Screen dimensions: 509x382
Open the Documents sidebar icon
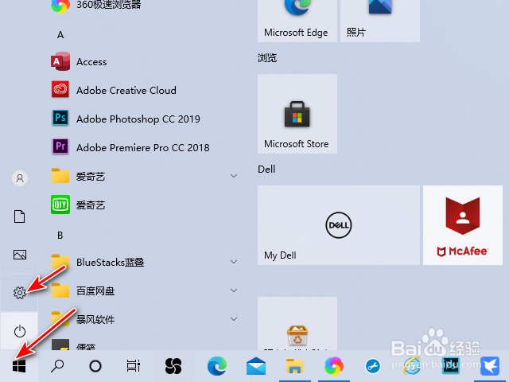(19, 216)
